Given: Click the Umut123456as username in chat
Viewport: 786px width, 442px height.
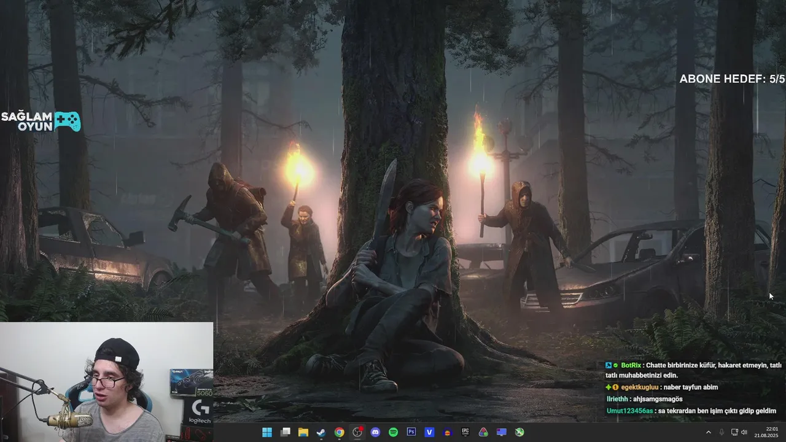Looking at the screenshot, I should (629, 411).
